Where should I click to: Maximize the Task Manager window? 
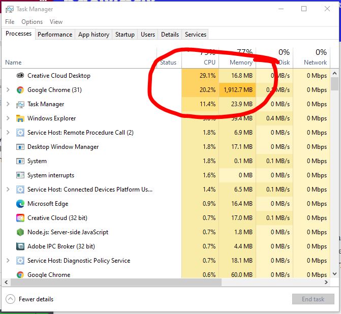(304, 9)
